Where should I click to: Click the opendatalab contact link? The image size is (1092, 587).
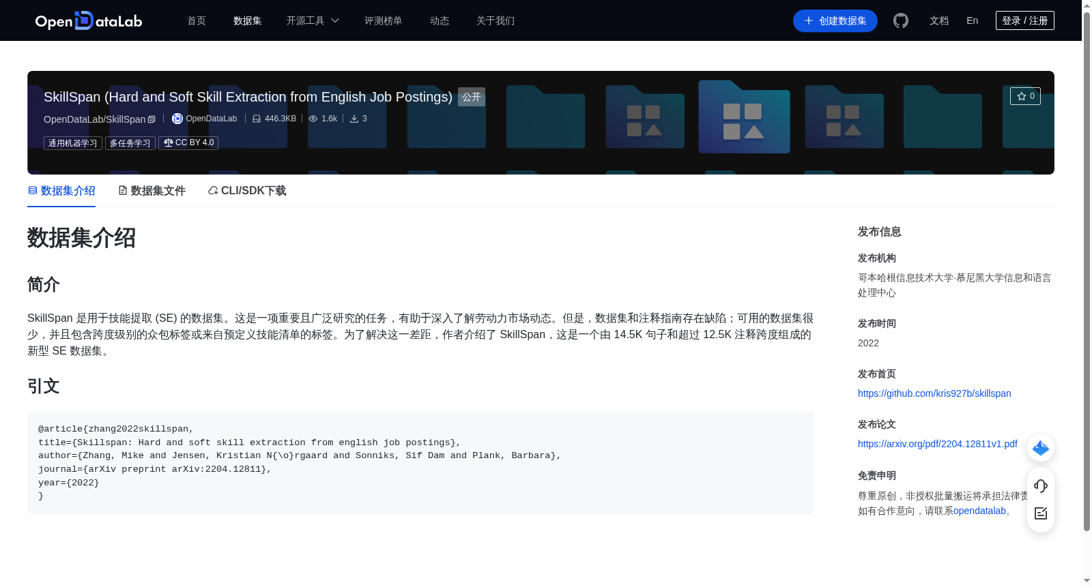tap(979, 511)
